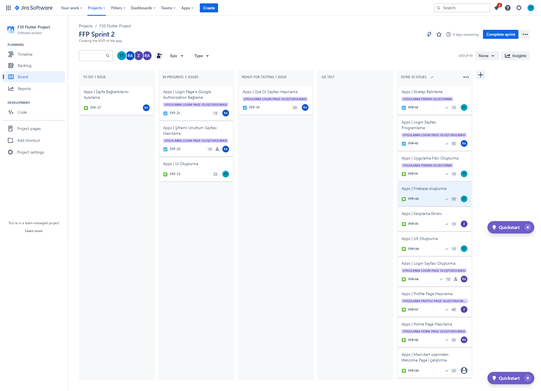Click the subtask branch icon on FFP-20
The width and height of the screenshot is (541, 391).
[x=217, y=149]
